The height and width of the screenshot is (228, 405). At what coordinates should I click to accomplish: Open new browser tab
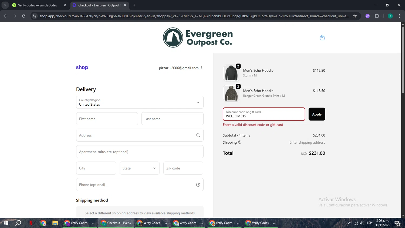(134, 5)
